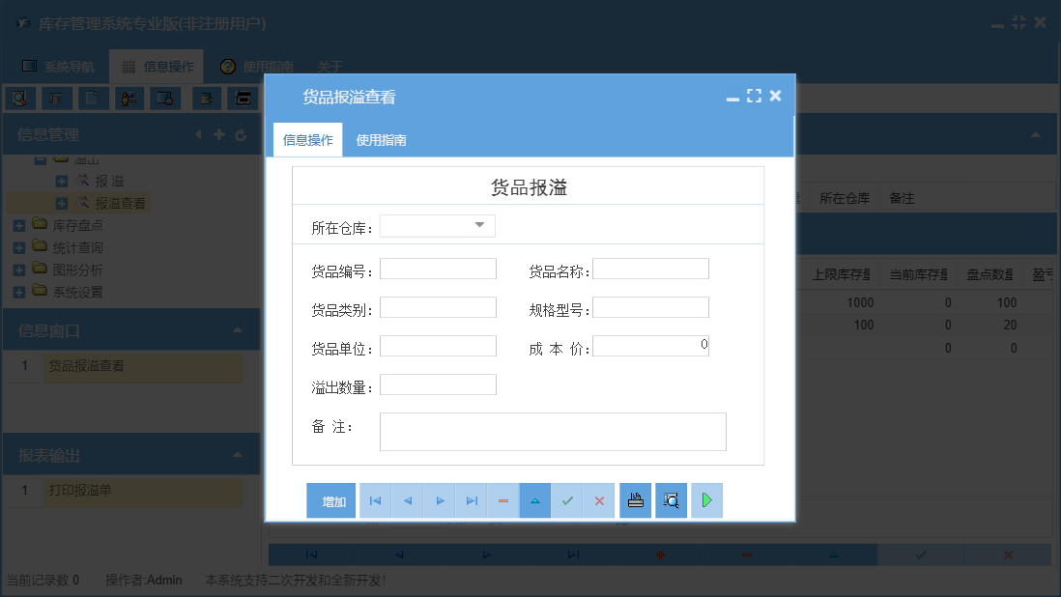Click the 增加 button
This screenshot has height=597, width=1061.
330,500
